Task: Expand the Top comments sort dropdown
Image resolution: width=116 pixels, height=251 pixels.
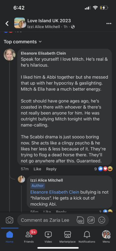Action: pyautogui.click(x=23, y=42)
